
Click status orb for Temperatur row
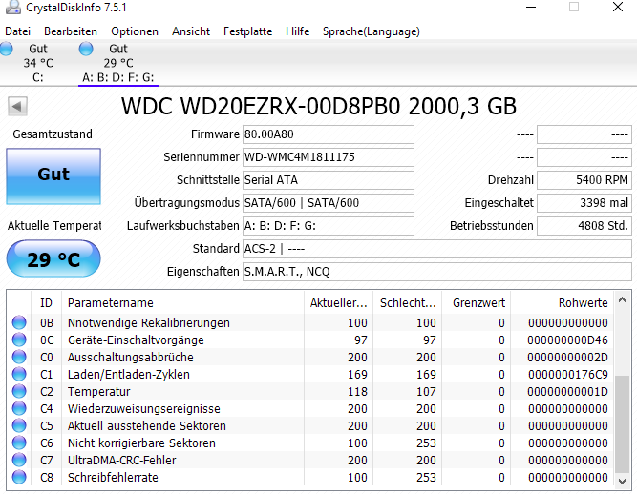click(x=19, y=391)
